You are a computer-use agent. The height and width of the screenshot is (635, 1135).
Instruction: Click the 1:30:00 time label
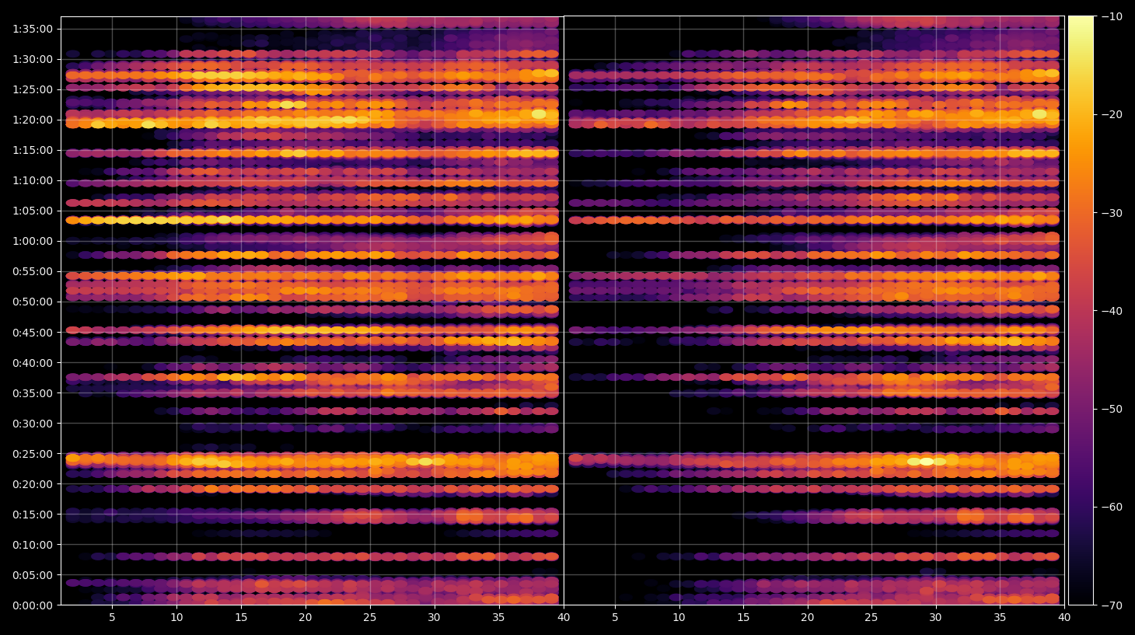[33, 59]
